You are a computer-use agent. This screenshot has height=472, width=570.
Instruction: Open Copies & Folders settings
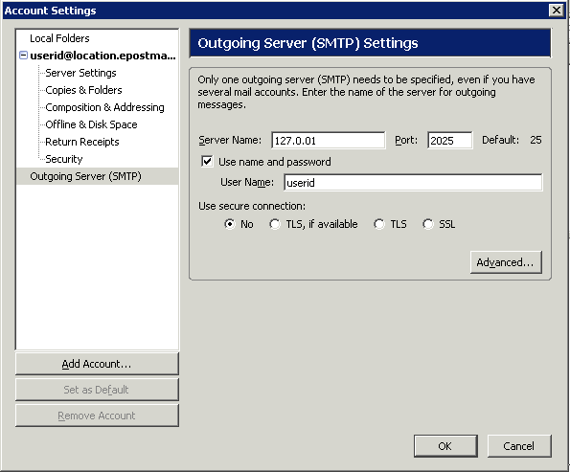point(83,90)
